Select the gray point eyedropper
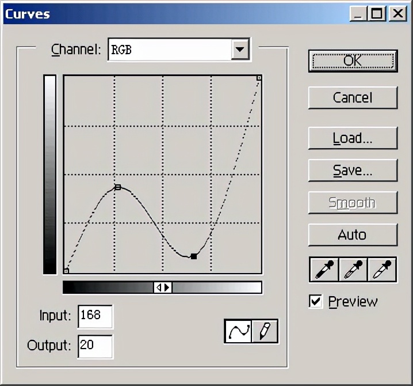 pyautogui.click(x=353, y=270)
